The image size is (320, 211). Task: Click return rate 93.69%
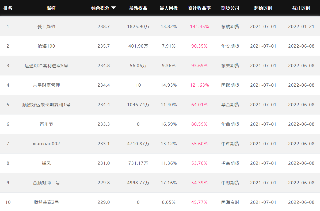(x=199, y=66)
